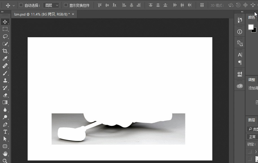Click 3D slide mode icon
The height and width of the screenshot is (163, 258).
(x=253, y=5)
